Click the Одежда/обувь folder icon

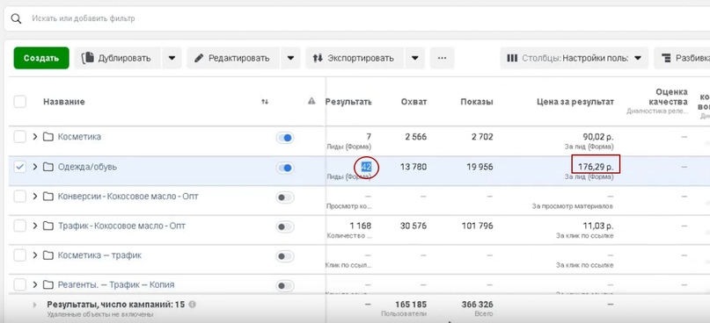tap(48, 167)
